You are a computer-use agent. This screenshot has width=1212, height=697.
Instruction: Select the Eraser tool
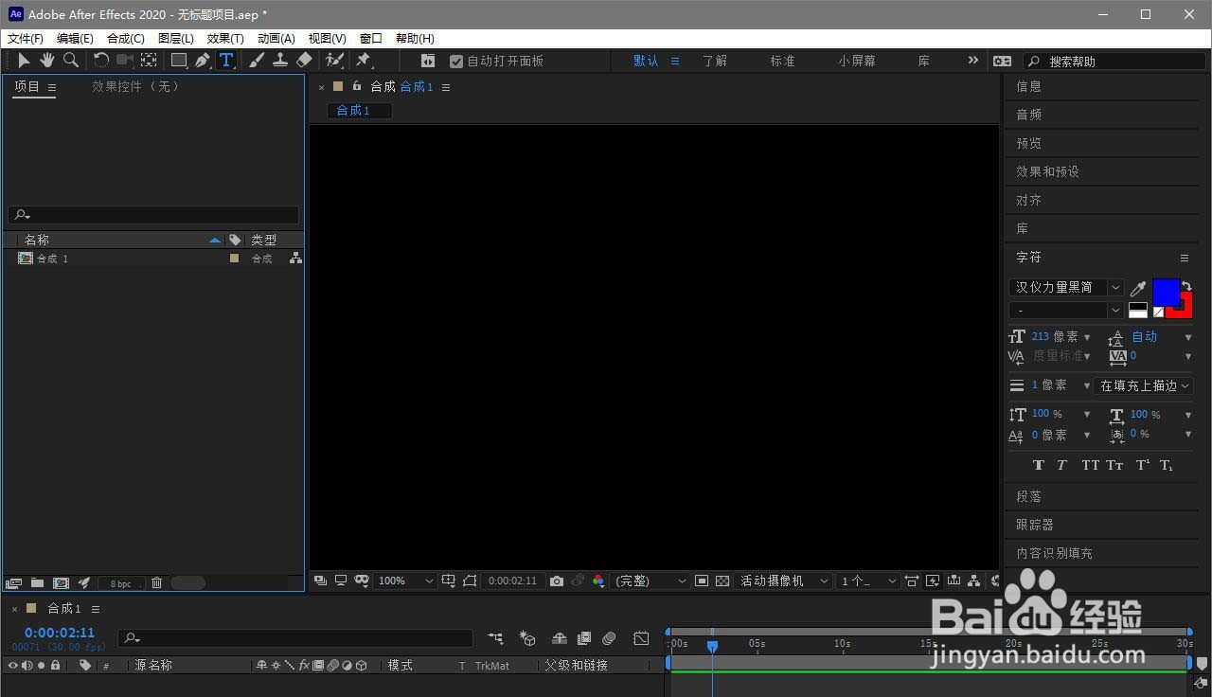[x=304, y=61]
